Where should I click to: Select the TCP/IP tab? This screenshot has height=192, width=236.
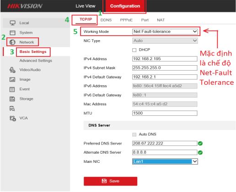[x=86, y=20]
